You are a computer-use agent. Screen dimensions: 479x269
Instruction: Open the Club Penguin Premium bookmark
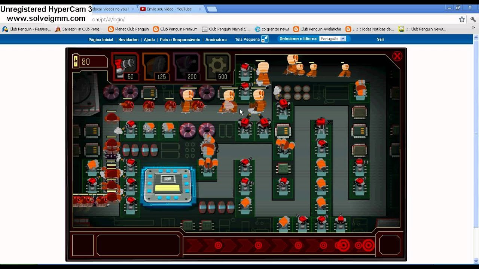click(x=175, y=29)
